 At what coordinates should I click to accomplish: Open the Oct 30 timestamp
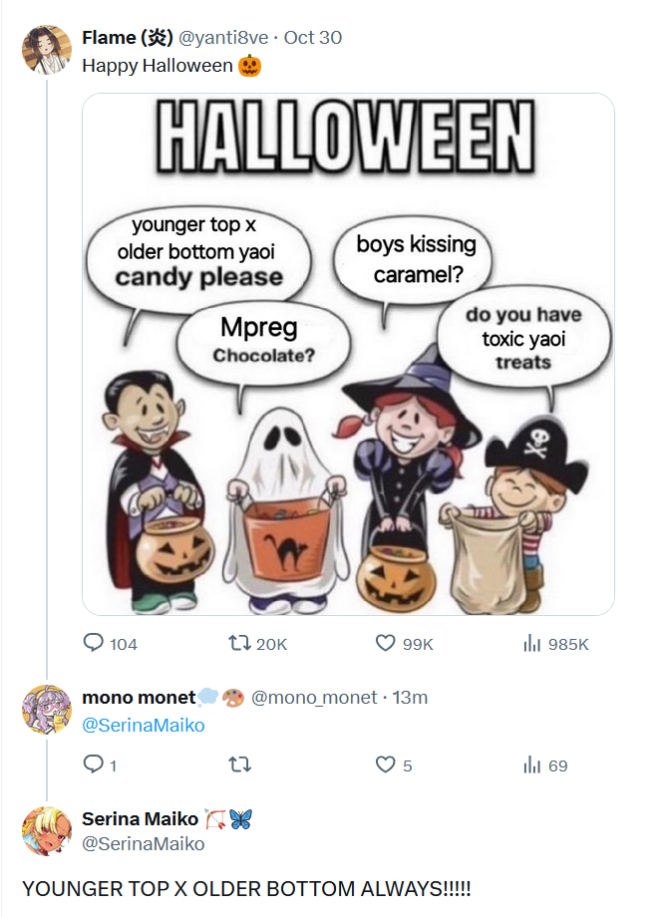[313, 38]
